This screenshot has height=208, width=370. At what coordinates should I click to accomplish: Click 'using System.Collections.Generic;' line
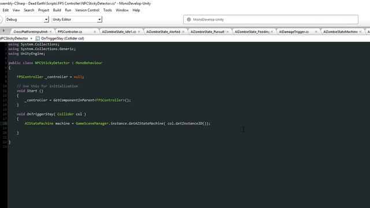pyautogui.click(x=42, y=49)
